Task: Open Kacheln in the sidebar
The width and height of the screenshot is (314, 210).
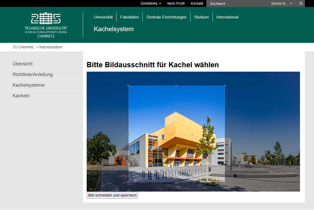Action: click(46, 96)
